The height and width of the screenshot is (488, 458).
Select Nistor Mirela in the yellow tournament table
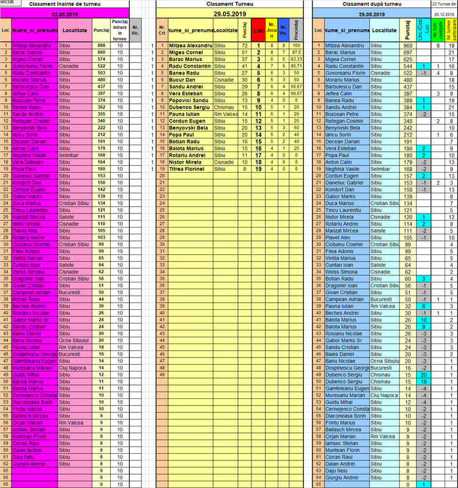point(191,162)
